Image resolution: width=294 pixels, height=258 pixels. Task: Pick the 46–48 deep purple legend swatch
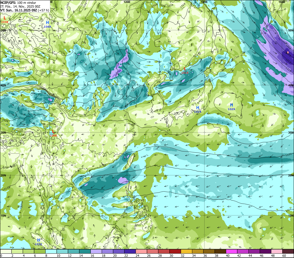tap(265, 251)
